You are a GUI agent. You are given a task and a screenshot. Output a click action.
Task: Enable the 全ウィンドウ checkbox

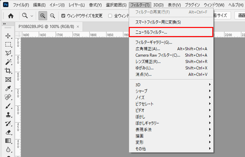pos(110,16)
